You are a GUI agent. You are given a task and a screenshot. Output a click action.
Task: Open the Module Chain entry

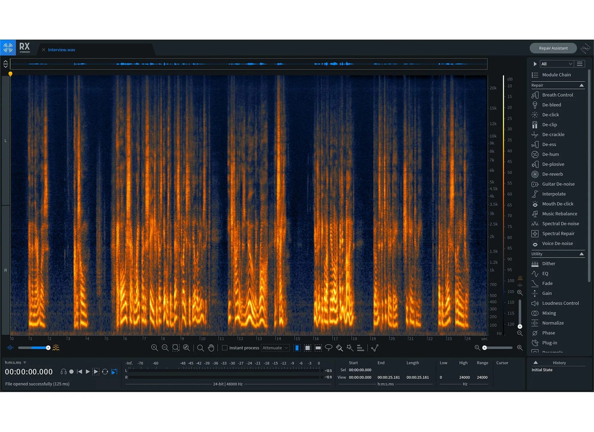(556, 75)
